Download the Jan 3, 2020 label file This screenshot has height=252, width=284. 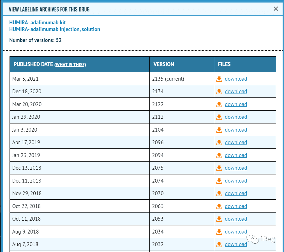click(236, 130)
